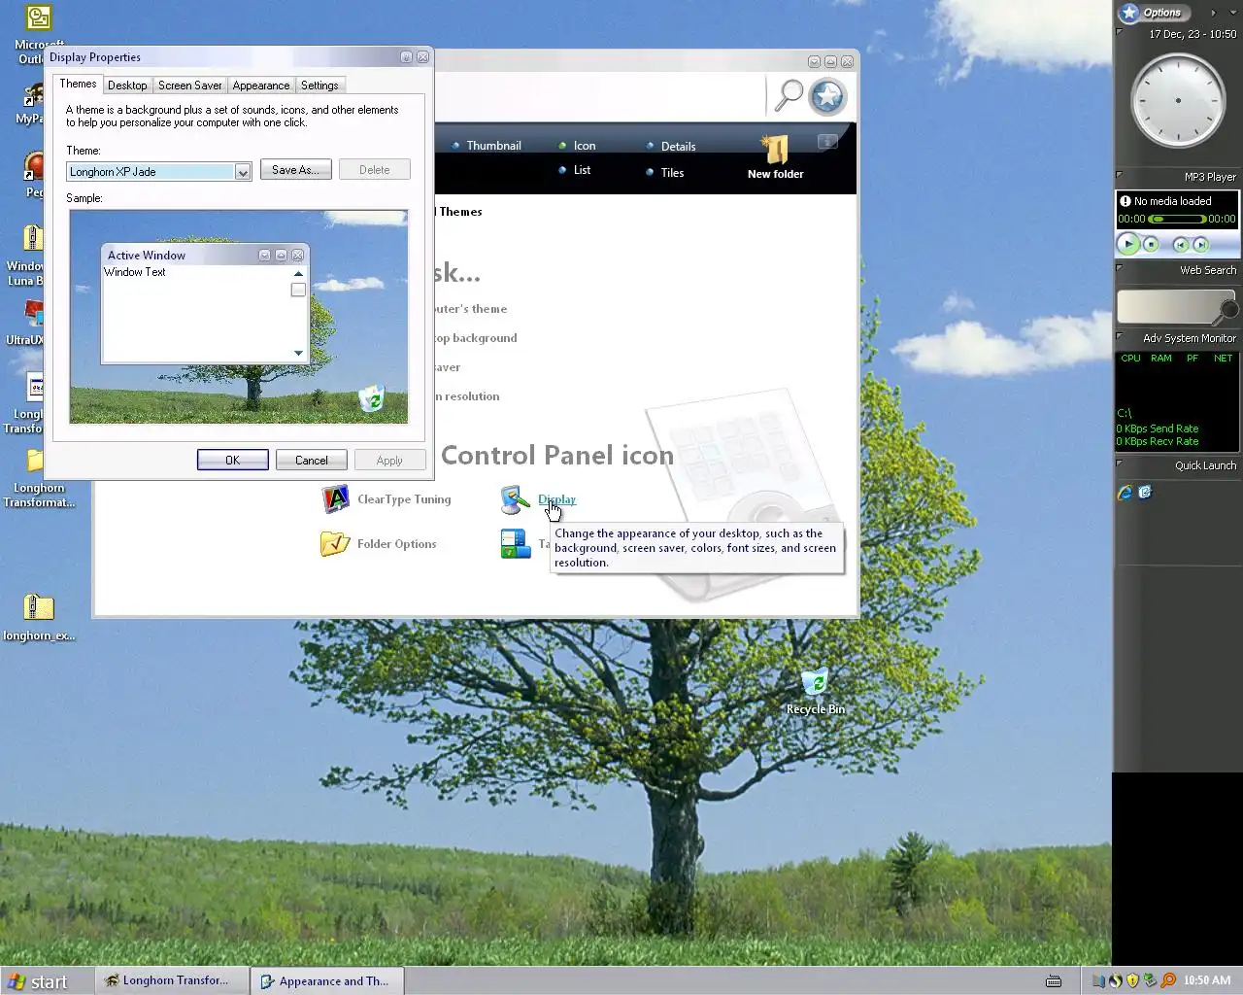Collapse the MP3 Player panel triangle
This screenshot has height=995, width=1243.
tap(1120, 175)
